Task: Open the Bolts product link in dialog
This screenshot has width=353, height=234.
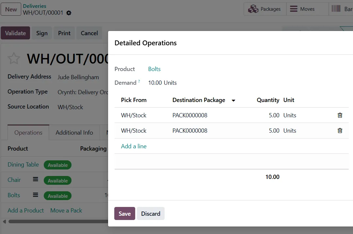Action: click(154, 69)
